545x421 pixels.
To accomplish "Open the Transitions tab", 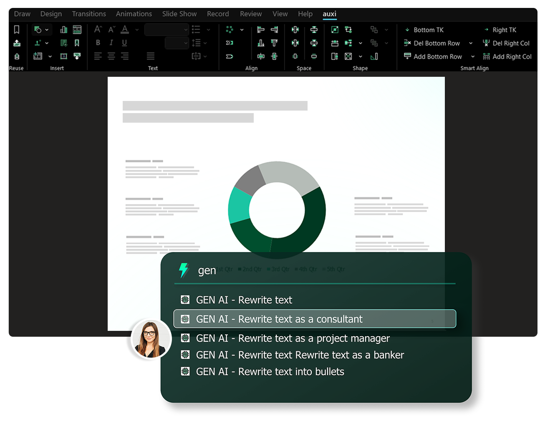I will (x=89, y=14).
